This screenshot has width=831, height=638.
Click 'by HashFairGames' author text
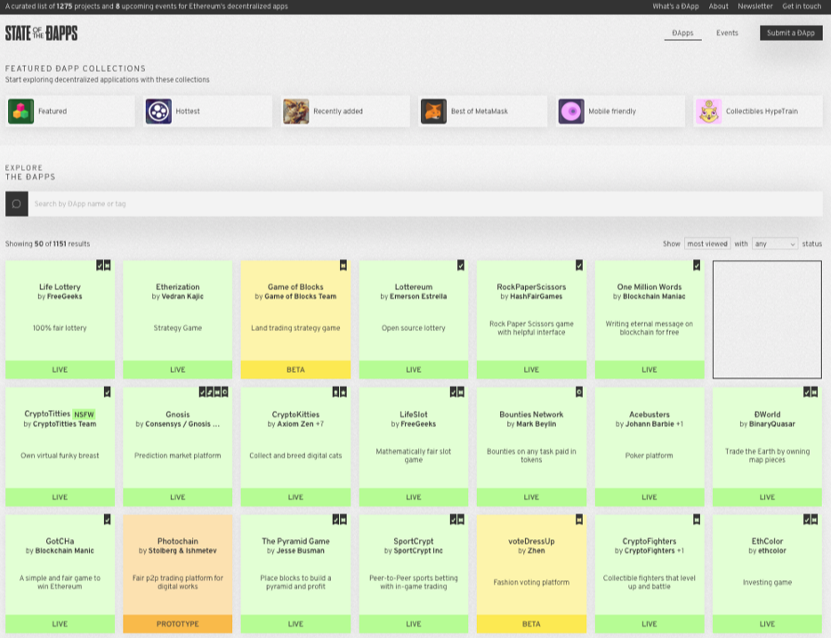click(x=531, y=296)
